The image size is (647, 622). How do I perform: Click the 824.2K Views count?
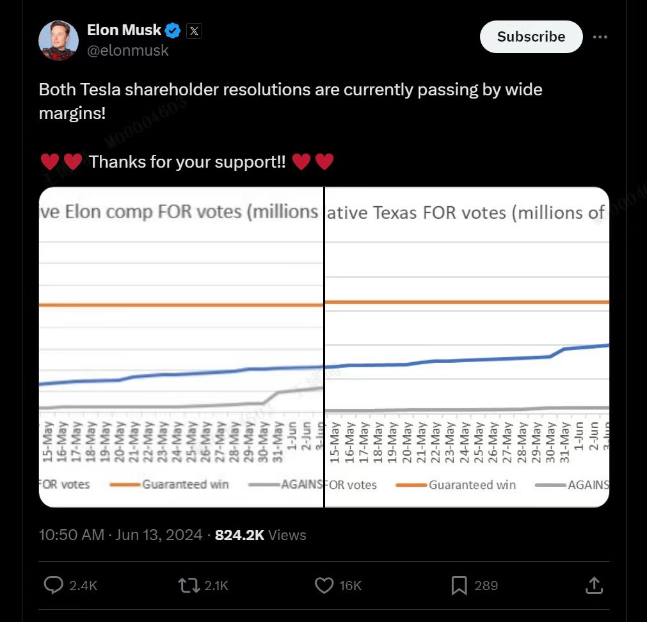(x=260, y=535)
